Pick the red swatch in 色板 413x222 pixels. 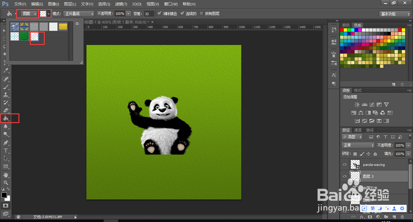tap(342, 30)
